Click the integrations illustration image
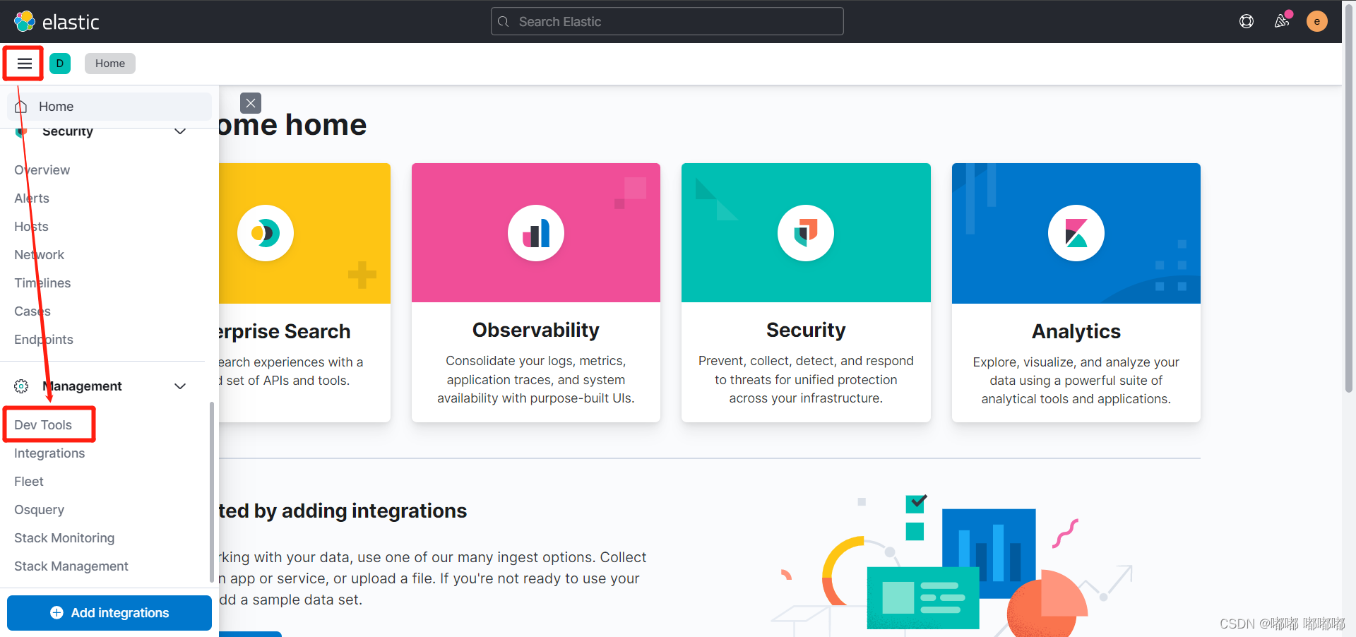 coord(953,565)
